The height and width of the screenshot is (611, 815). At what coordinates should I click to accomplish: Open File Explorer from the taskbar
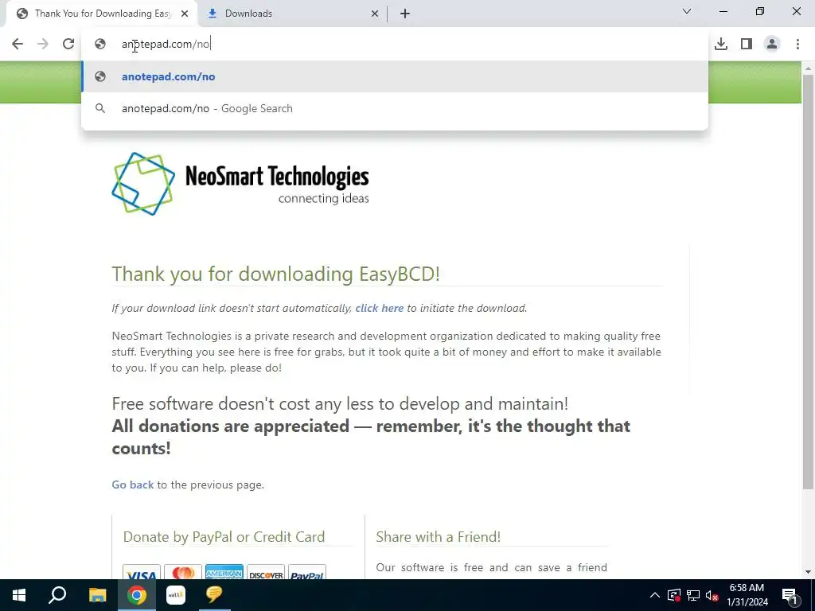[x=97, y=595]
